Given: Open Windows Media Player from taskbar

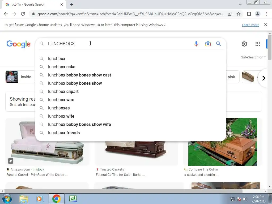Looking at the screenshot, I should 40,199.
